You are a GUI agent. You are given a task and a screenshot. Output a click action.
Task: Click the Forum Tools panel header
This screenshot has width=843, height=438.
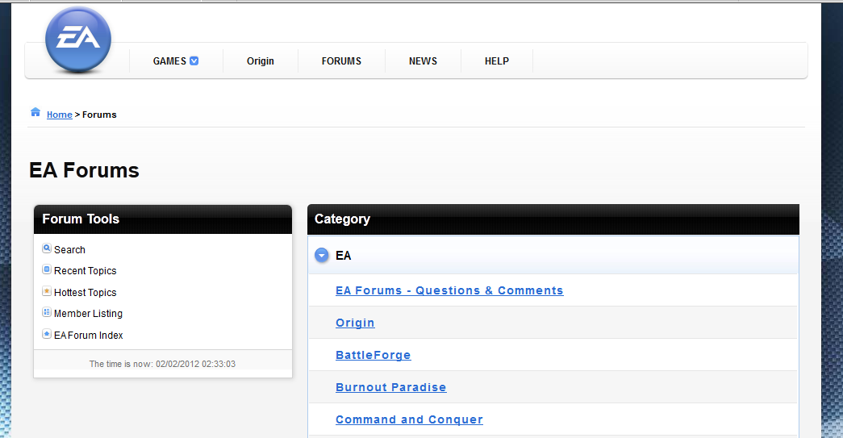pyautogui.click(x=163, y=219)
